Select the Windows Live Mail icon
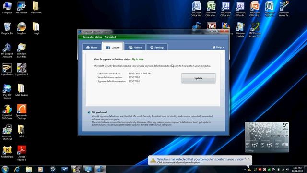 (x=22, y=50)
